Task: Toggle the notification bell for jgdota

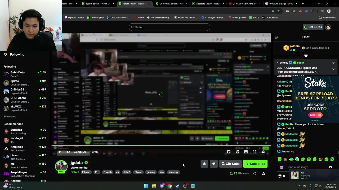Action: tap(204, 164)
